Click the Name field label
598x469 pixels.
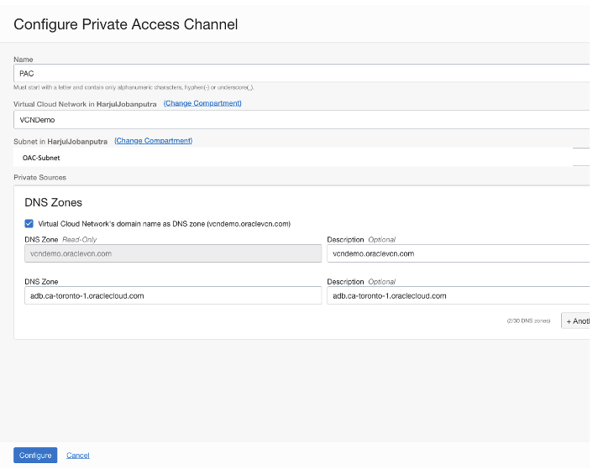(23, 60)
